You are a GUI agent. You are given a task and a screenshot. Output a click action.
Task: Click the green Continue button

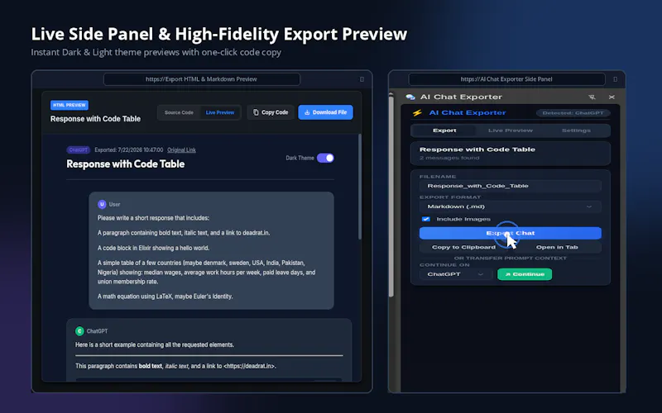click(525, 274)
